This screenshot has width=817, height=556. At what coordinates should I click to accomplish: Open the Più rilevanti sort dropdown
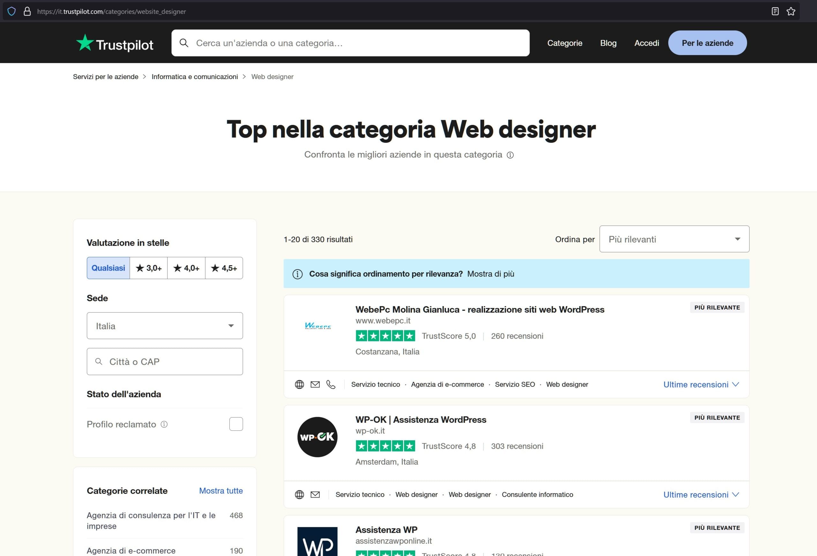point(674,239)
